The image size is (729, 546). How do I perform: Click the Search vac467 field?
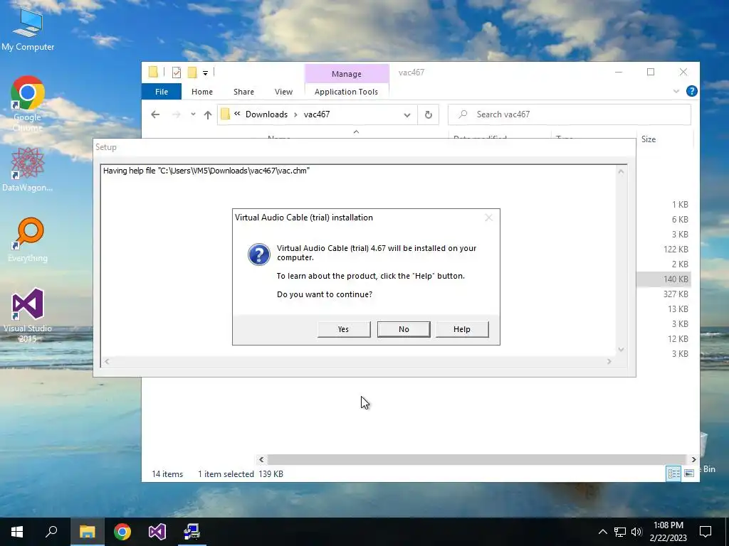click(x=570, y=114)
